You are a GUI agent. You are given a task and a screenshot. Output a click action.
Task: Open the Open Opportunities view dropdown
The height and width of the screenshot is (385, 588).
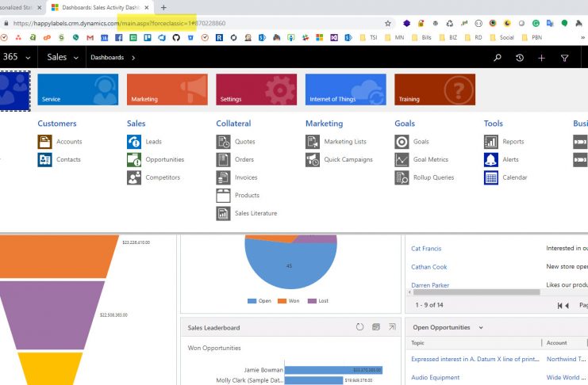tap(481, 327)
